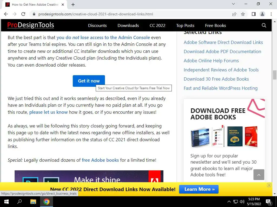This screenshot has height=207, width=277.
Task: Click the free Adobe books cover images
Action: (x=224, y=136)
